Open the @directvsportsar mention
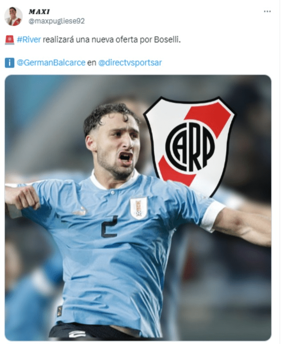Screen dimensions: 281x344 (x=130, y=63)
